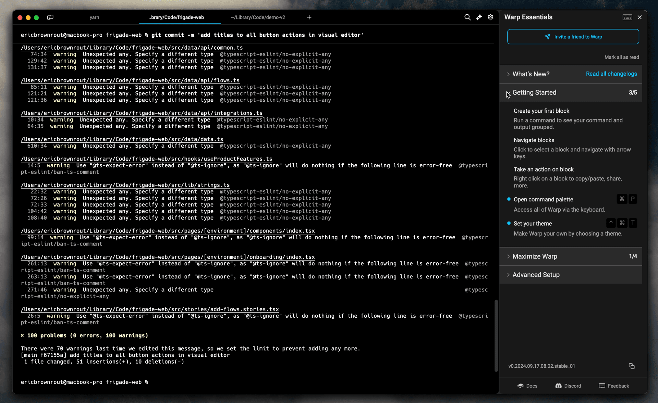Open the search magnifier in the title bar
Screen dimensions: 658x403
(x=467, y=17)
